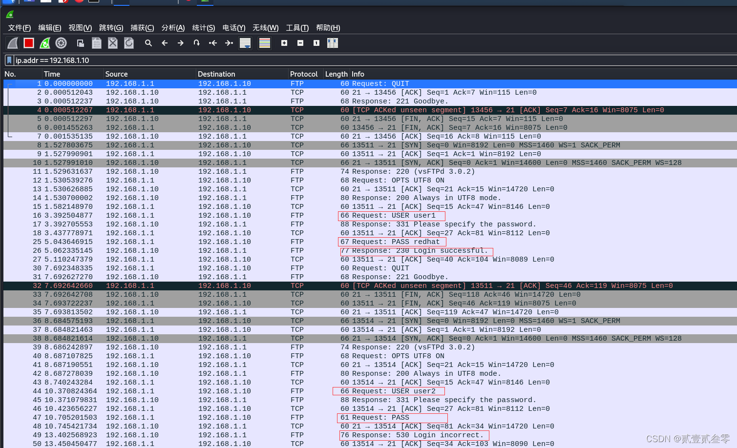Viewport: 737px width, 448px height.
Task: Sort by the Destination column header
Action: tap(242, 74)
